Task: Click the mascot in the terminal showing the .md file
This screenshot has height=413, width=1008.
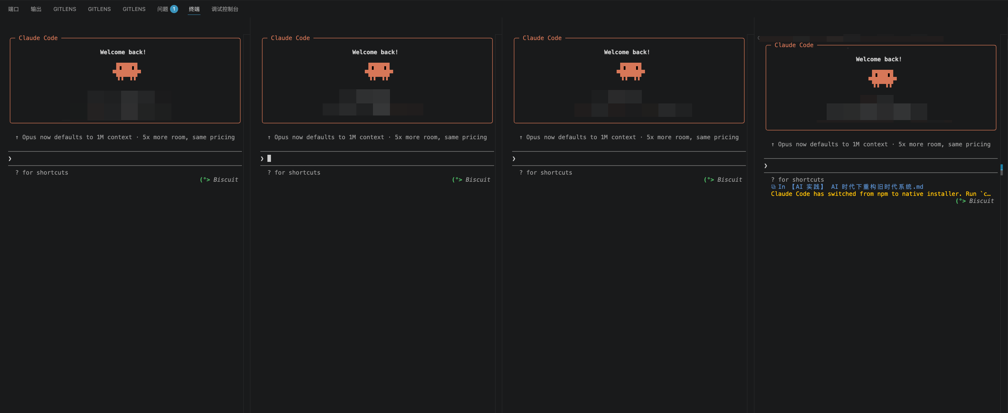Action: 882,79
